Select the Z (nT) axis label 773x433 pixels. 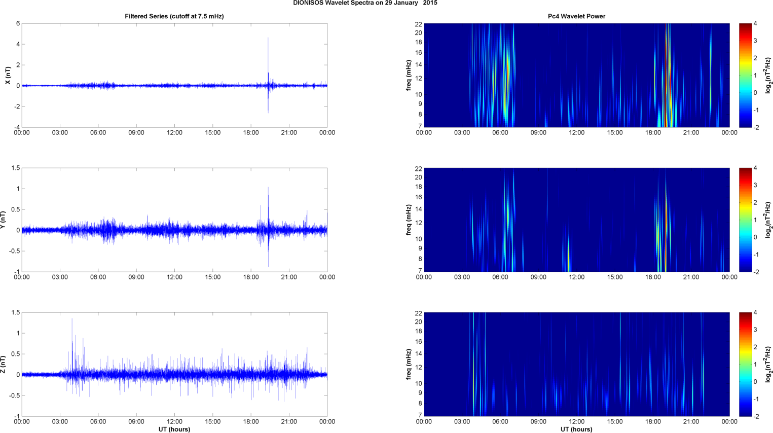pos(3,365)
